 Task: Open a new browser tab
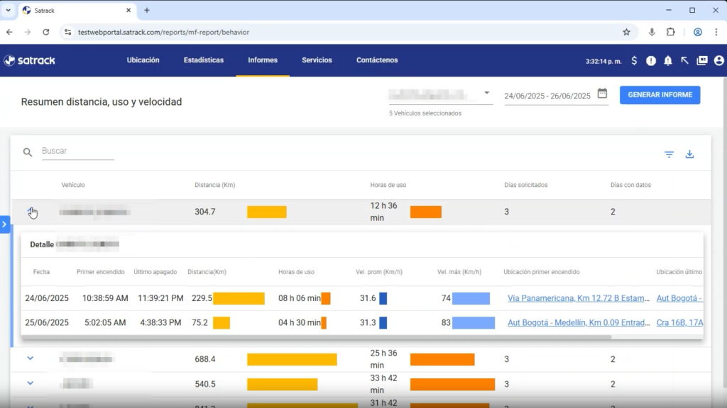tap(147, 10)
